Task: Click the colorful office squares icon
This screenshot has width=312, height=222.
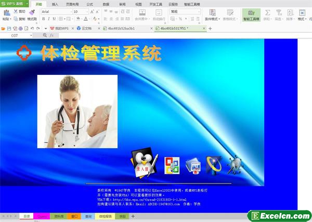Action: pos(172,165)
